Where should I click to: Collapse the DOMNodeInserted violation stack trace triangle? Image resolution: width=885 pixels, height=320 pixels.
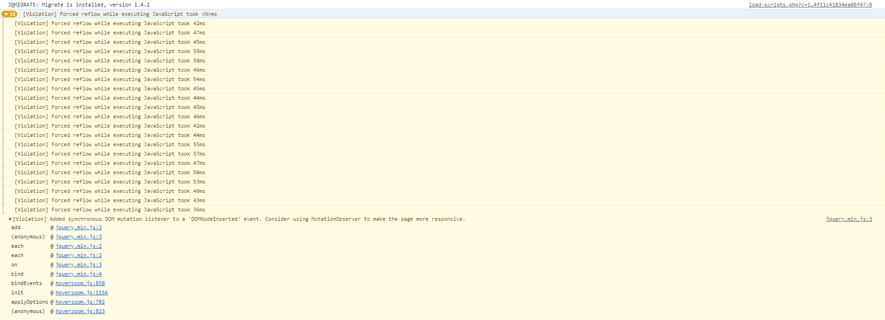click(x=10, y=219)
